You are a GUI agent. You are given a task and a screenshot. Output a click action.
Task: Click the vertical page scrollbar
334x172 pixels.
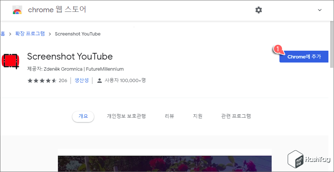coord(331,44)
